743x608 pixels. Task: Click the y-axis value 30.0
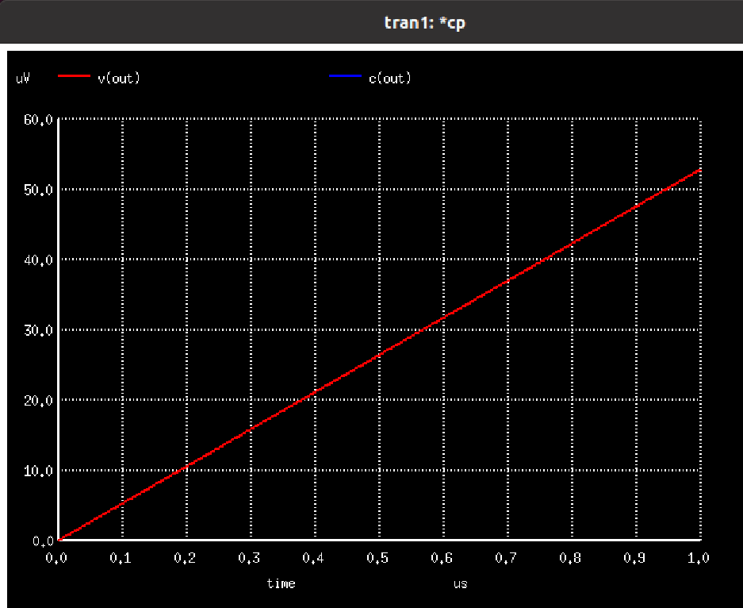(x=38, y=330)
